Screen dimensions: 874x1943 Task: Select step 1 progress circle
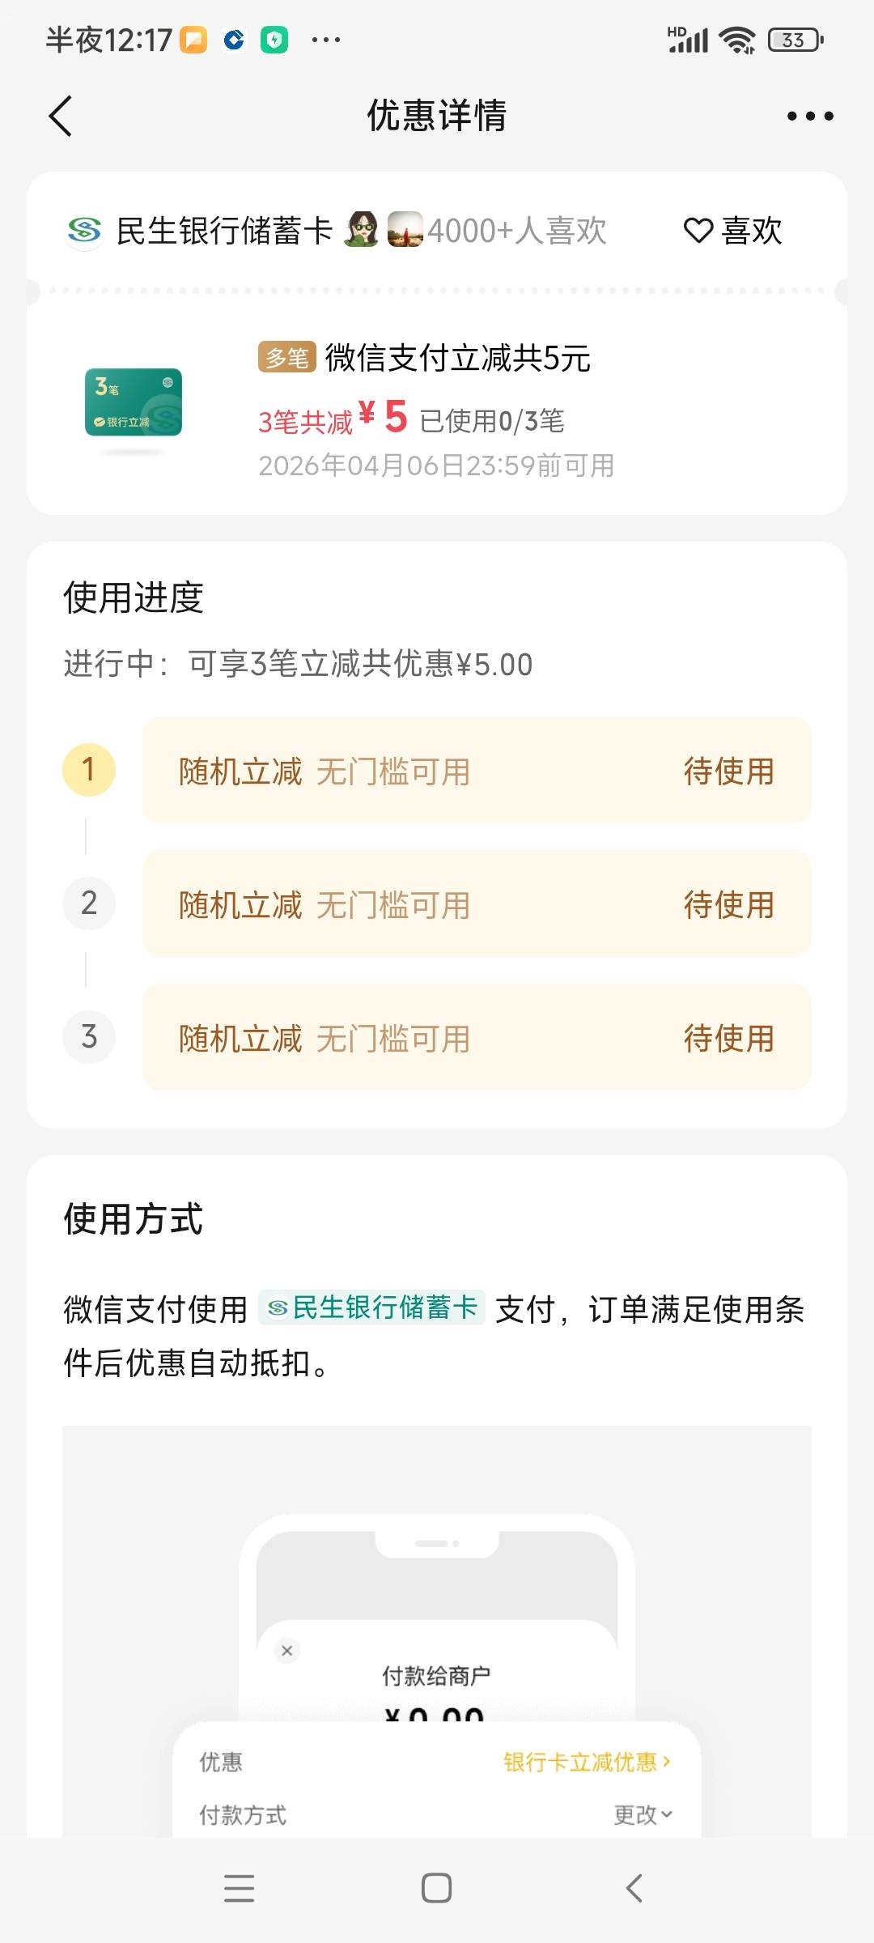(x=89, y=769)
